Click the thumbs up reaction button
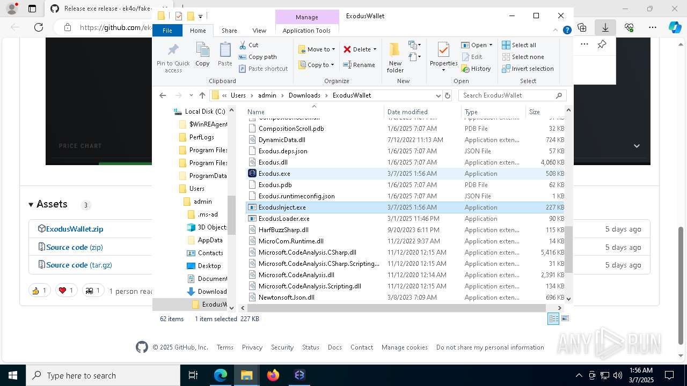Image resolution: width=687 pixels, height=386 pixels. [x=40, y=291]
